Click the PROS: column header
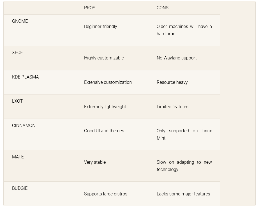 coord(90,8)
